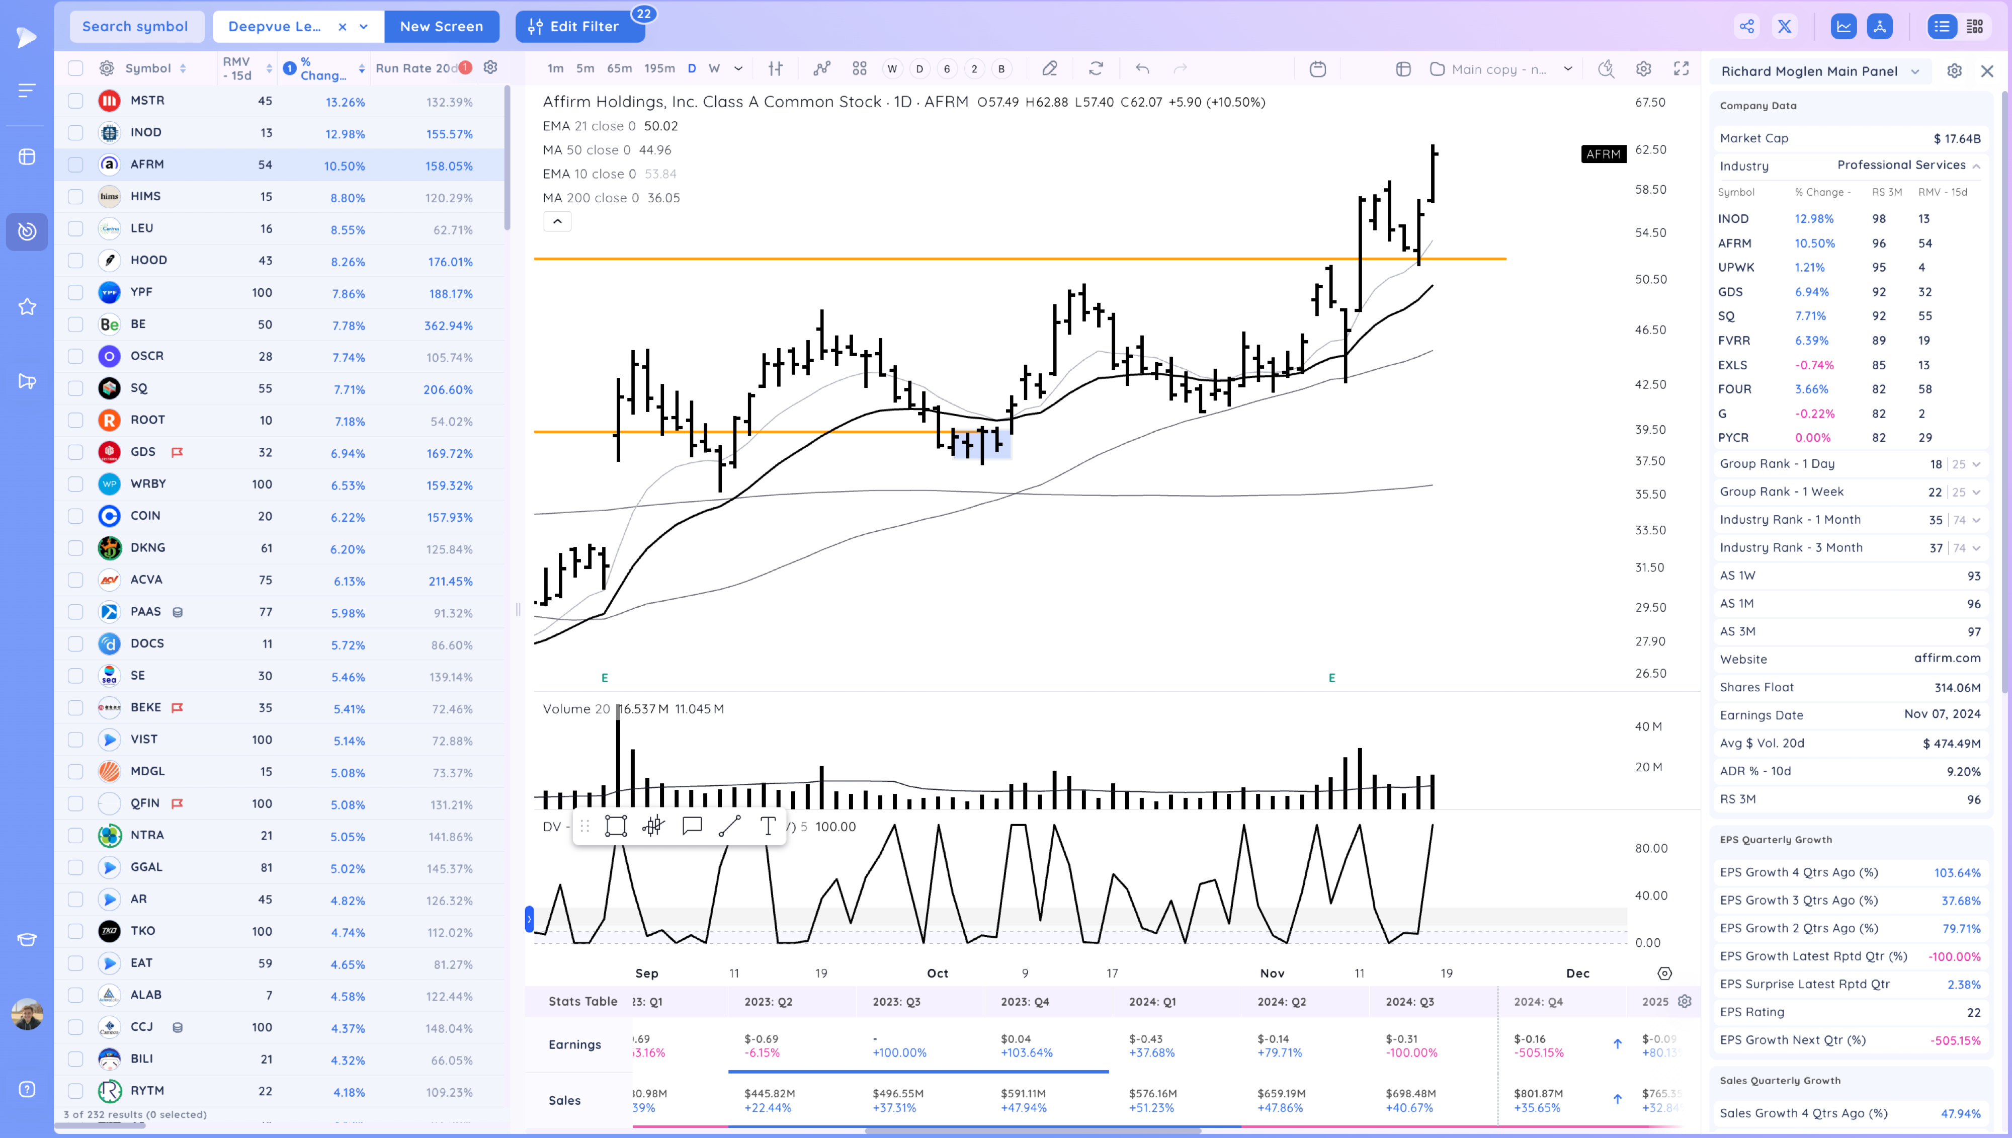Undo last chart action
Image resolution: width=2012 pixels, height=1138 pixels.
point(1142,69)
